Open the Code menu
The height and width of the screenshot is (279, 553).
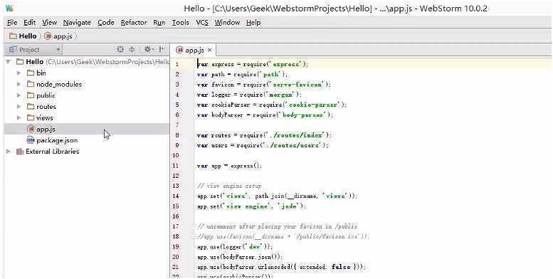106,23
